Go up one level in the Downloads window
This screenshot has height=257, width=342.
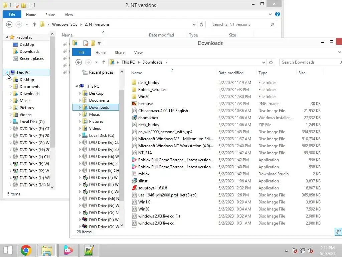[x=104, y=62]
